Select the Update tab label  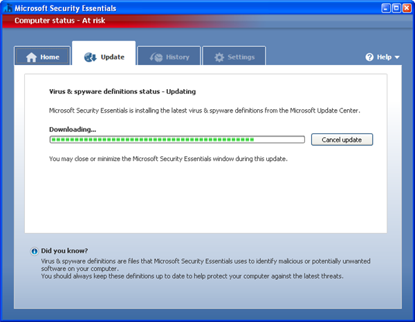(x=113, y=57)
